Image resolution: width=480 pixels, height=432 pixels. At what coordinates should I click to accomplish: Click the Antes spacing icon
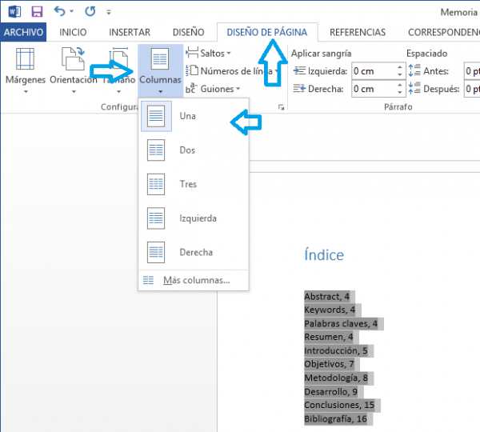tap(414, 70)
